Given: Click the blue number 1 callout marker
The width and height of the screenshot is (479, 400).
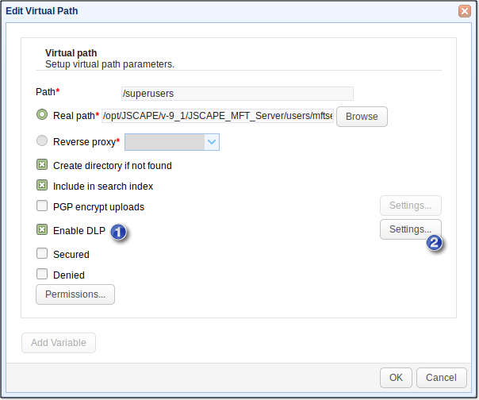Looking at the screenshot, I should point(118,232).
